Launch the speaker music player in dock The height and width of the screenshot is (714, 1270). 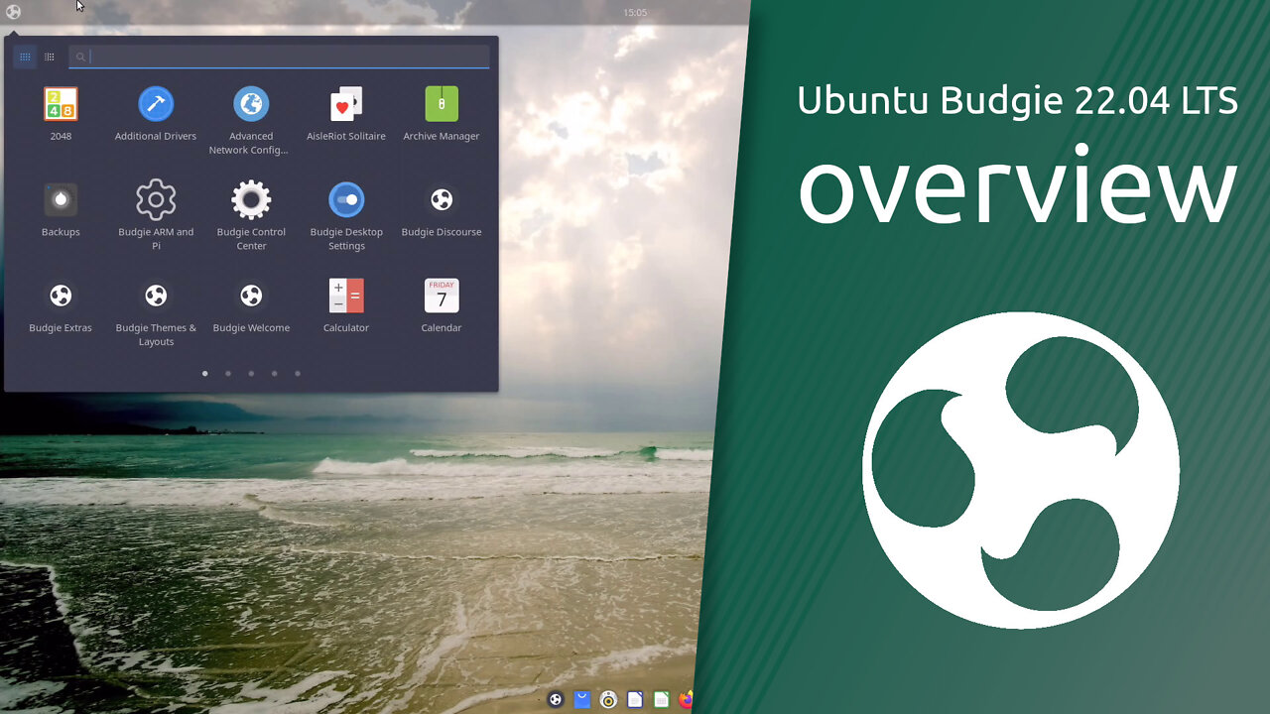pyautogui.click(x=608, y=700)
